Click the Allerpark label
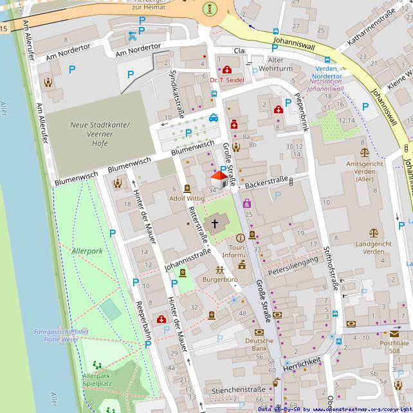Viewport: 413px width, 413px height. click(87, 250)
